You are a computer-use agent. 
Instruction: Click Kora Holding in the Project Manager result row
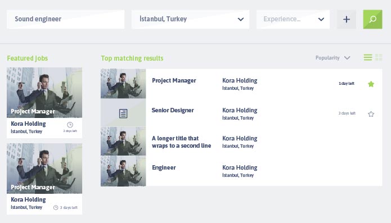240,80
